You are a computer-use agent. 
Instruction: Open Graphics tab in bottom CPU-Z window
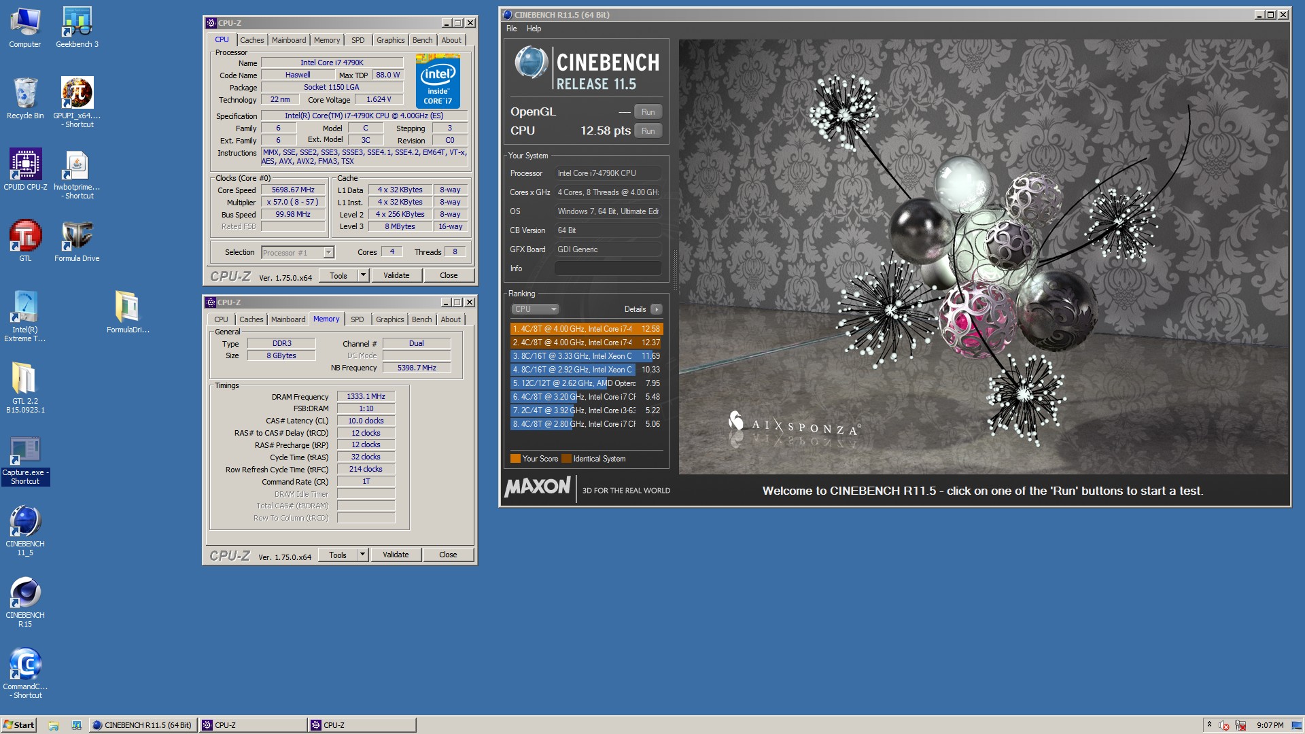click(389, 319)
